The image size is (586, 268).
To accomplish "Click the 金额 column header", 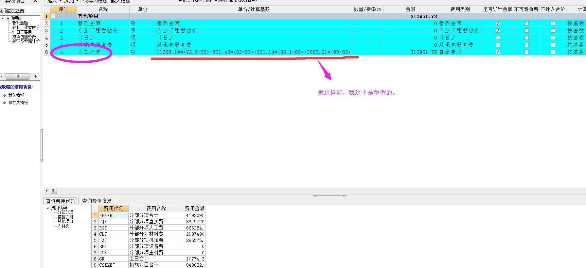I will [411, 9].
